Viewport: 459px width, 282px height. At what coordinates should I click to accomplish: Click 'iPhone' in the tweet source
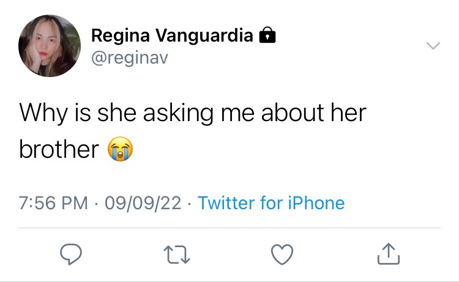click(316, 203)
